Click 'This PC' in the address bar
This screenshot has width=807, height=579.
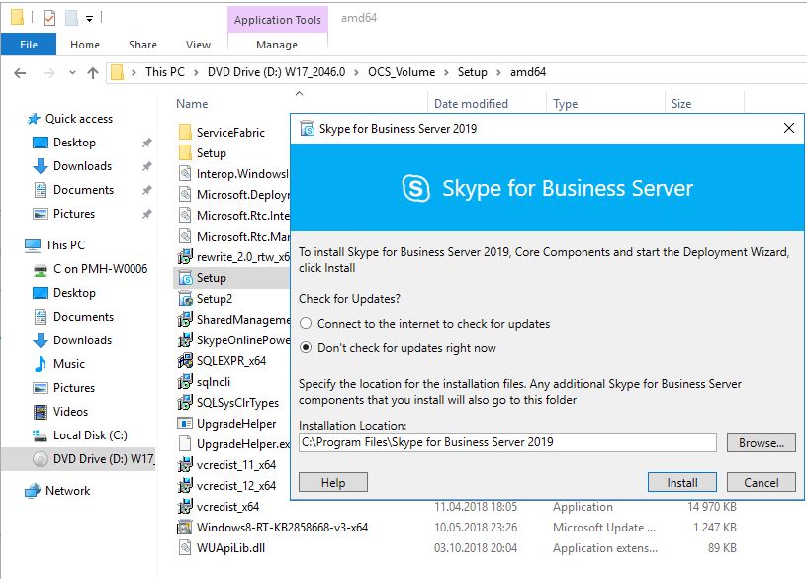coord(165,72)
